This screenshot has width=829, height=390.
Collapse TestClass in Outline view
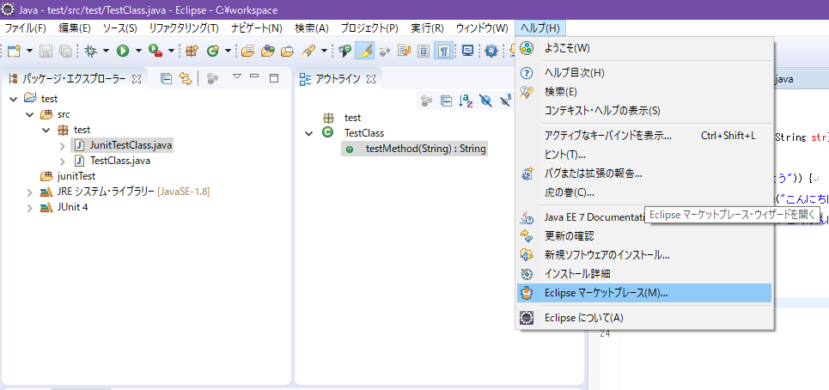(308, 133)
